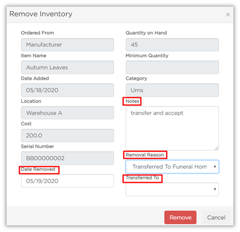Click the Cost field showing 200.0

click(67, 135)
